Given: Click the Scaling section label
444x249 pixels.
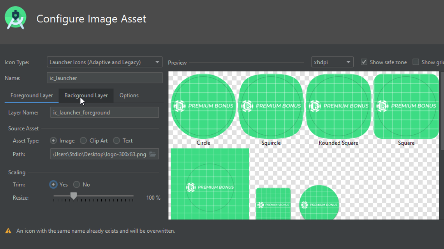Looking at the screenshot, I should (17, 172).
